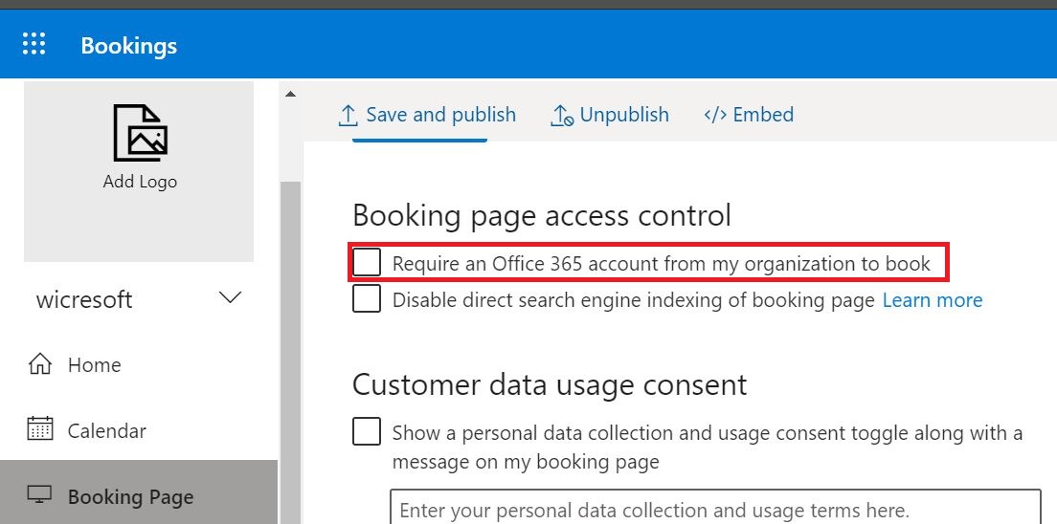Click the Unpublish arrow icon
Screen dimensions: 1057x524
pyautogui.click(x=561, y=116)
